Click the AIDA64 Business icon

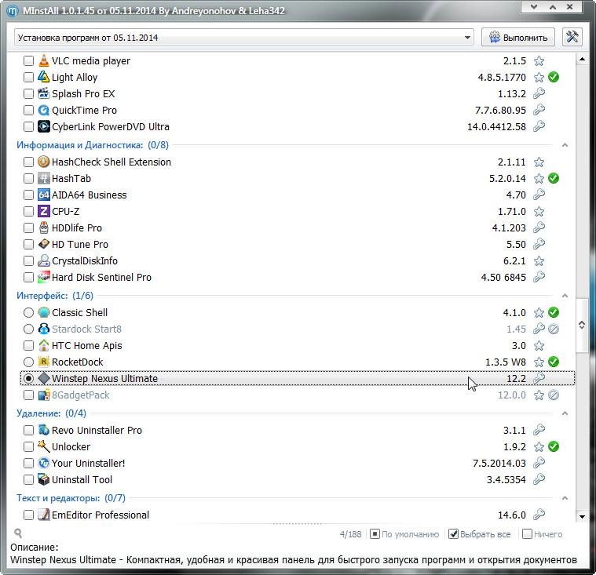(x=44, y=195)
